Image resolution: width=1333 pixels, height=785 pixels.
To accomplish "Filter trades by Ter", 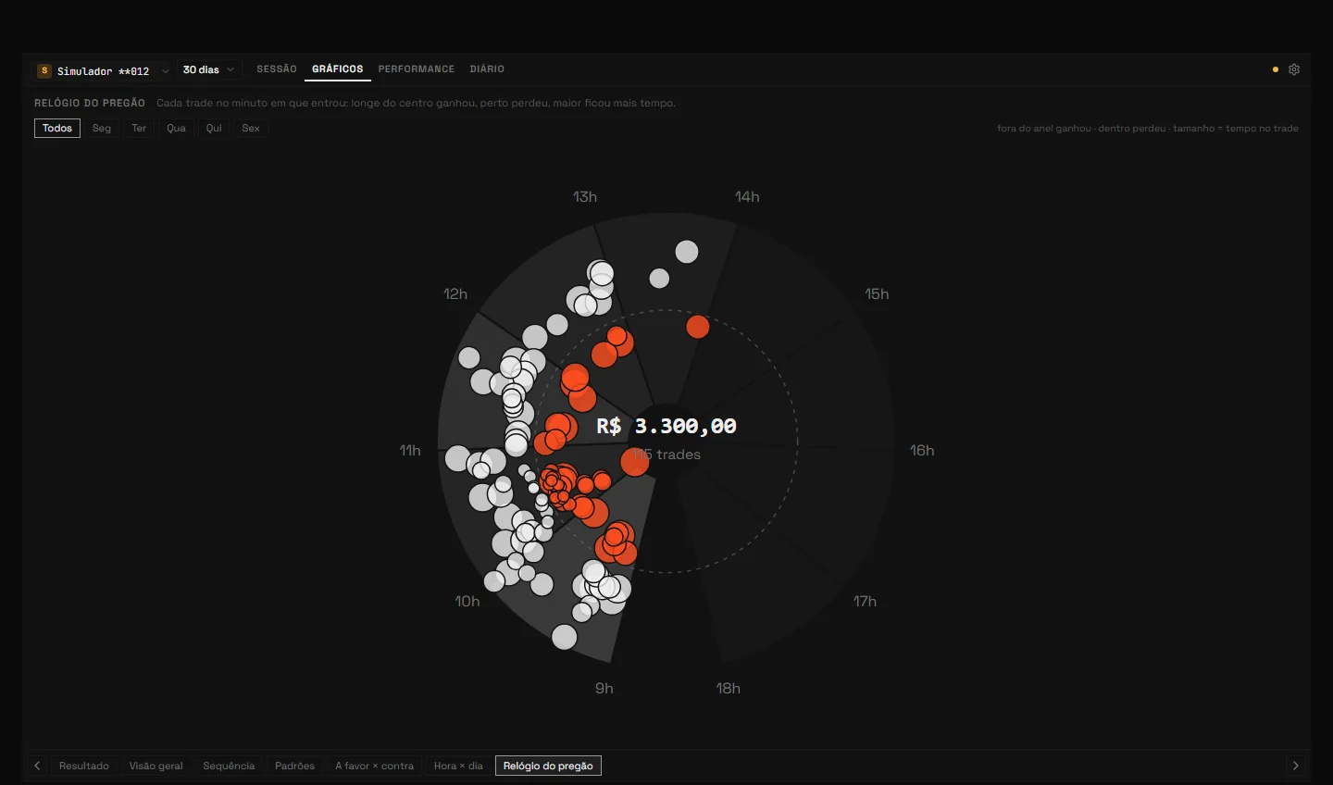I will pos(139,128).
